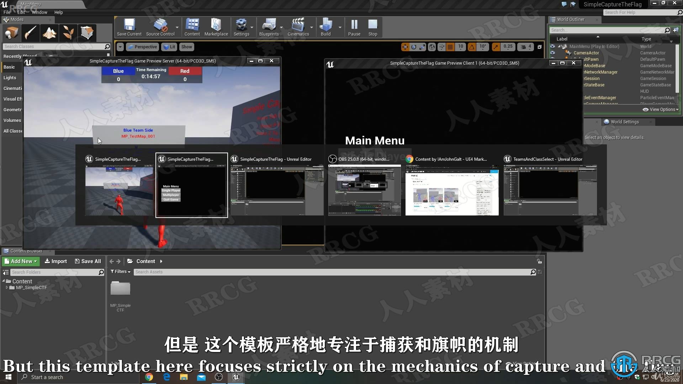Maximize or restore the viewport layout

[539, 47]
